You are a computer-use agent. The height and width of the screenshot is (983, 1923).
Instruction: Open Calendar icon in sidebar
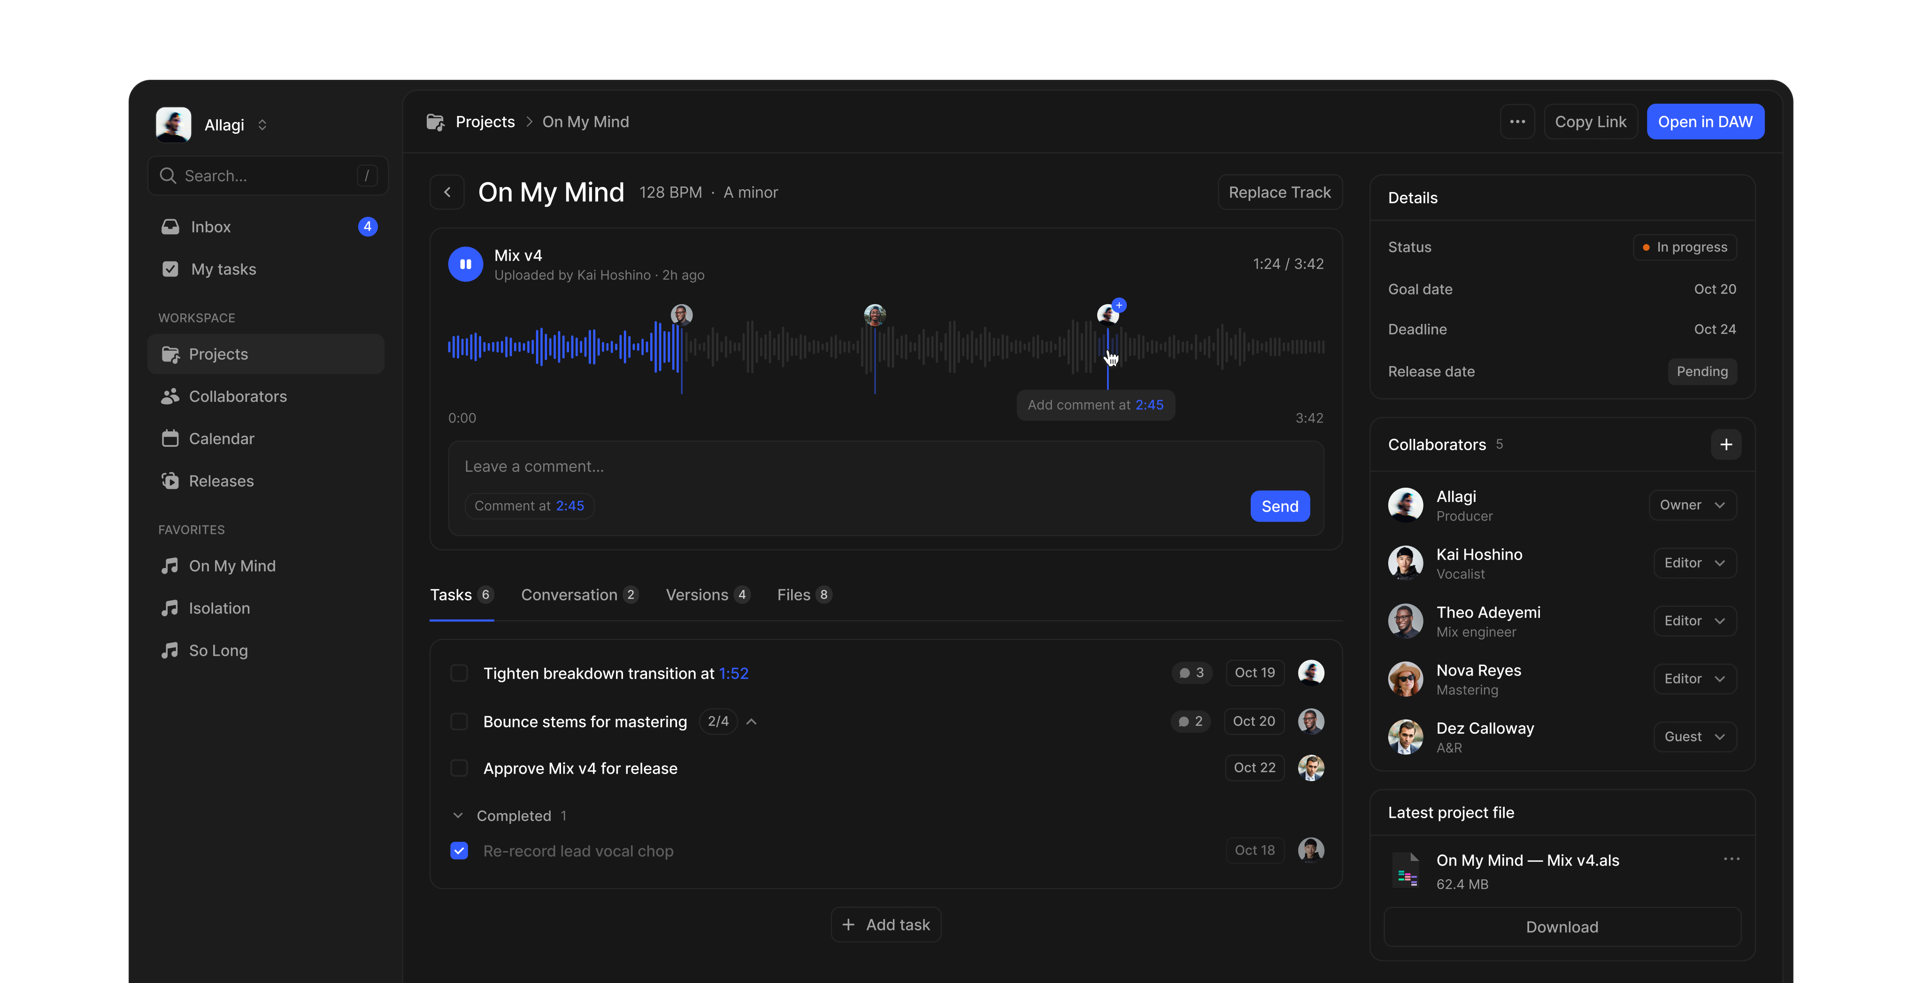170,439
